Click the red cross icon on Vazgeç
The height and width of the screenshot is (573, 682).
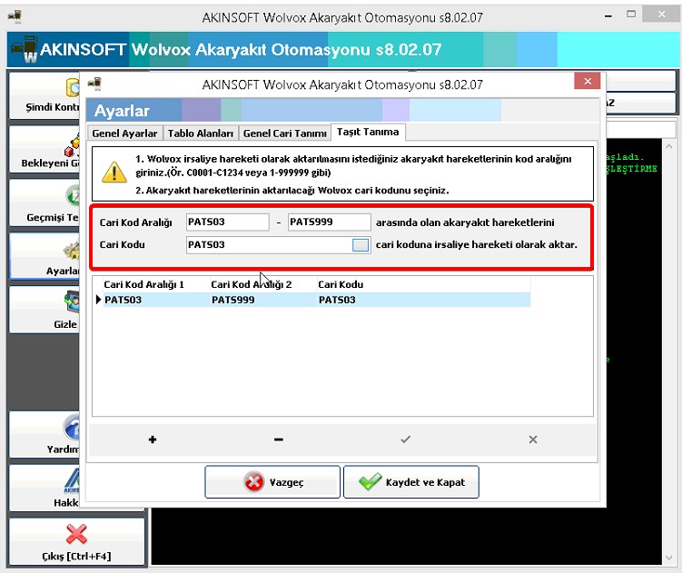(x=254, y=481)
